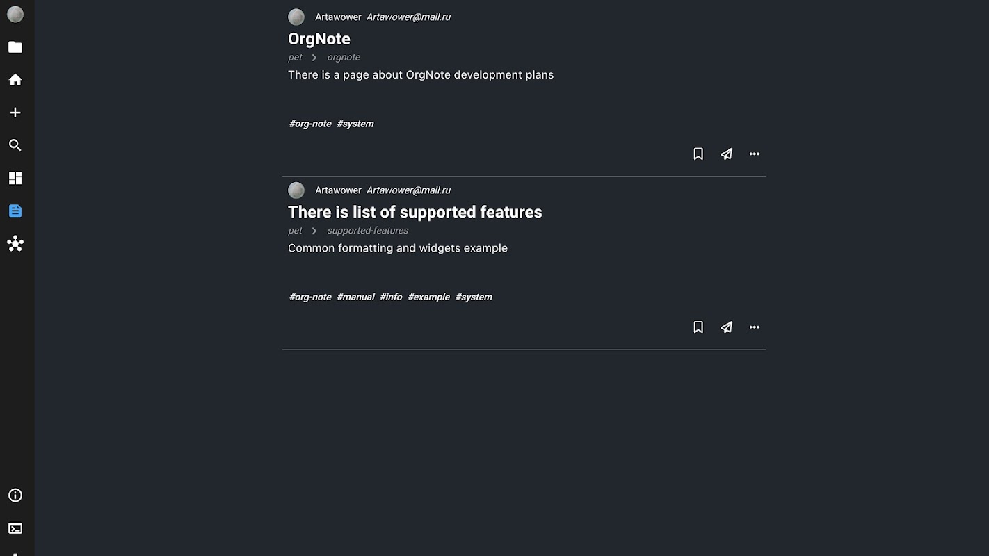Open the file manager folder icon
Screen dimensions: 989x556
pos(15,47)
